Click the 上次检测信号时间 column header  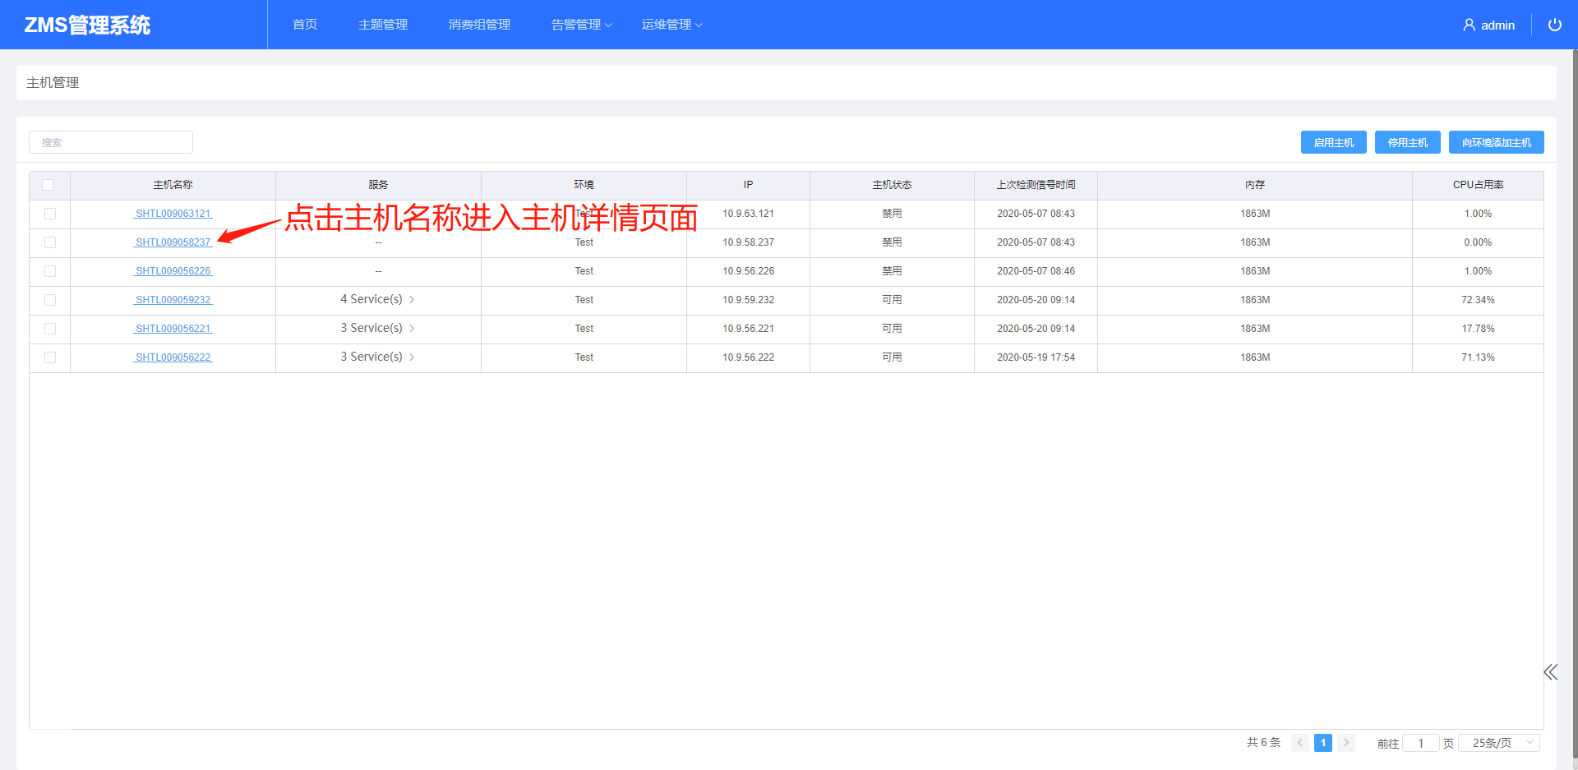[x=1036, y=185]
